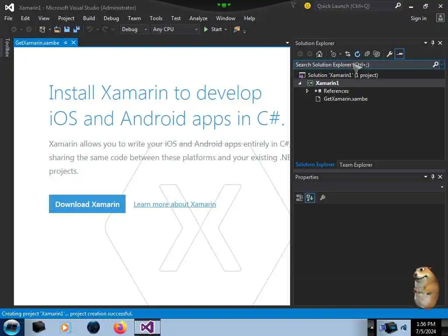Open the Any CPU platform dropdown
Screen dimensions: 448x336
tap(196, 29)
